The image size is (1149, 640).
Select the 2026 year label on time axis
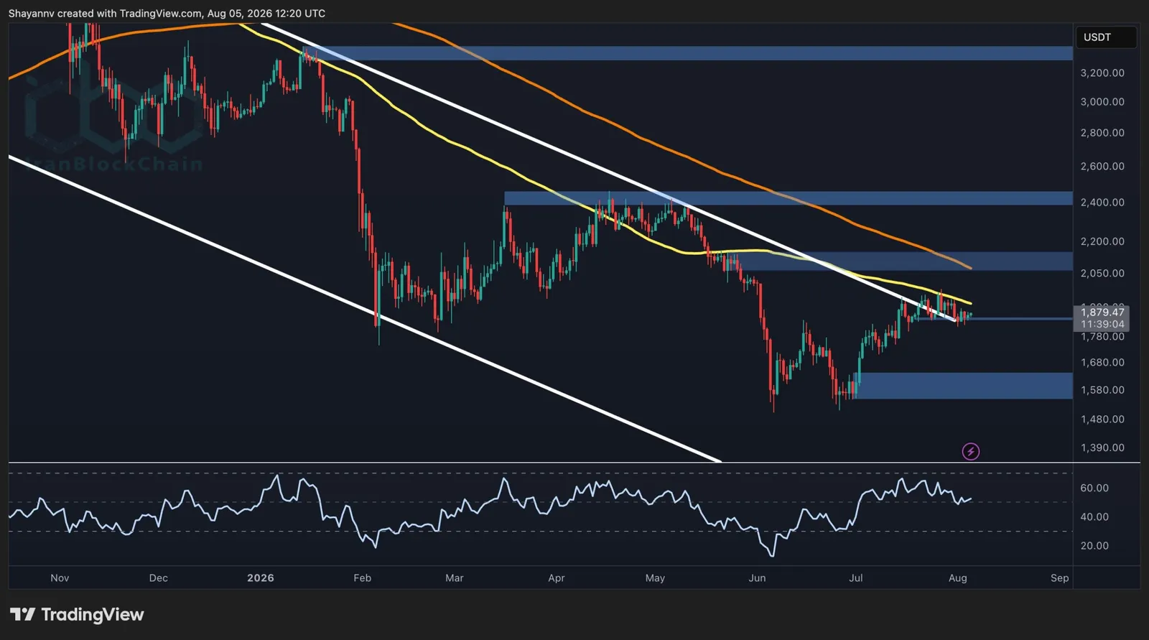point(260,578)
